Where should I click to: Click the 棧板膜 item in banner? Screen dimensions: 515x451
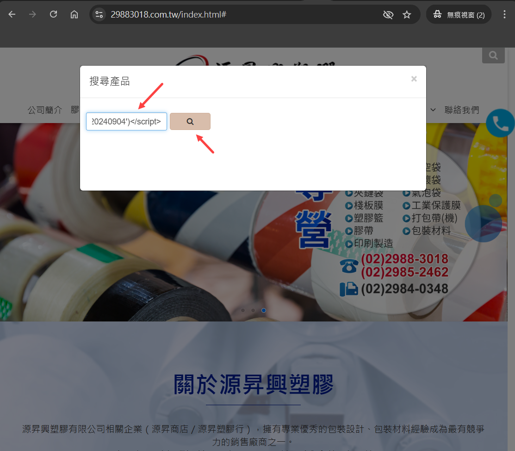pos(364,205)
